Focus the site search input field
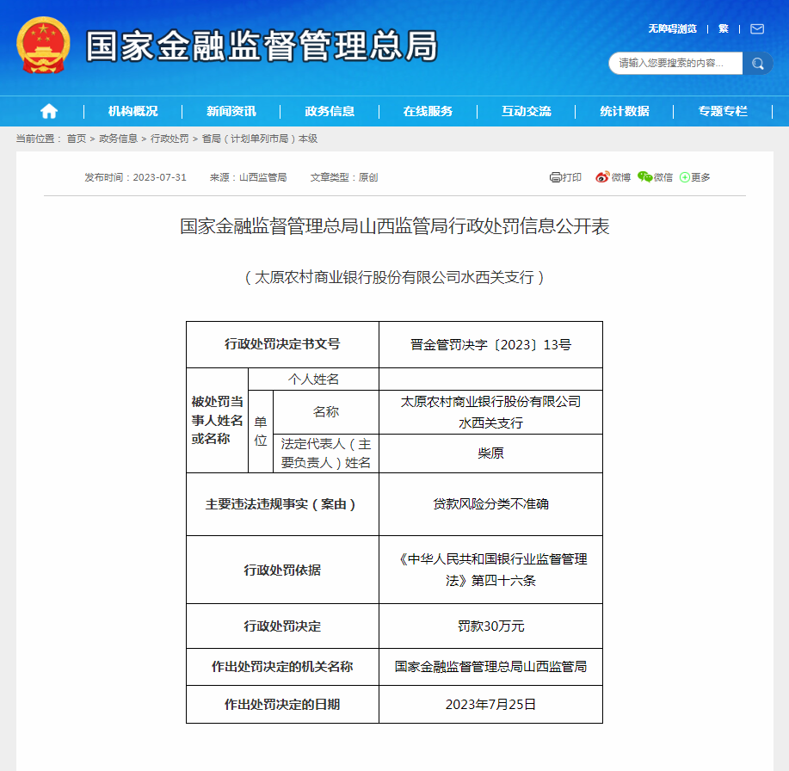 (675, 64)
